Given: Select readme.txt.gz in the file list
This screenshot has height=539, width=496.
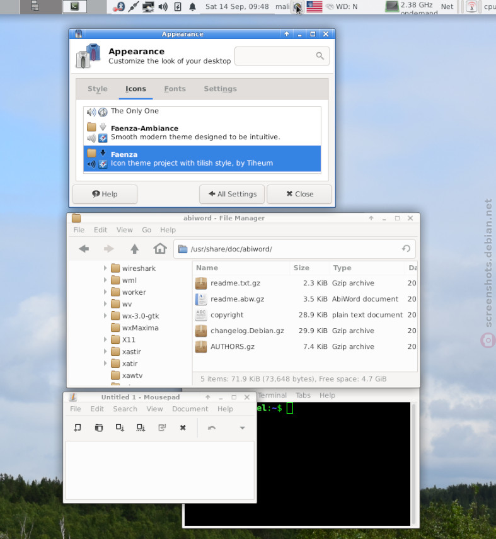Looking at the screenshot, I should pyautogui.click(x=235, y=283).
